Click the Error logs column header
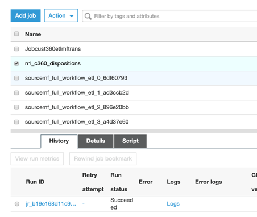Screen dimensions: 257x217 [209, 182]
